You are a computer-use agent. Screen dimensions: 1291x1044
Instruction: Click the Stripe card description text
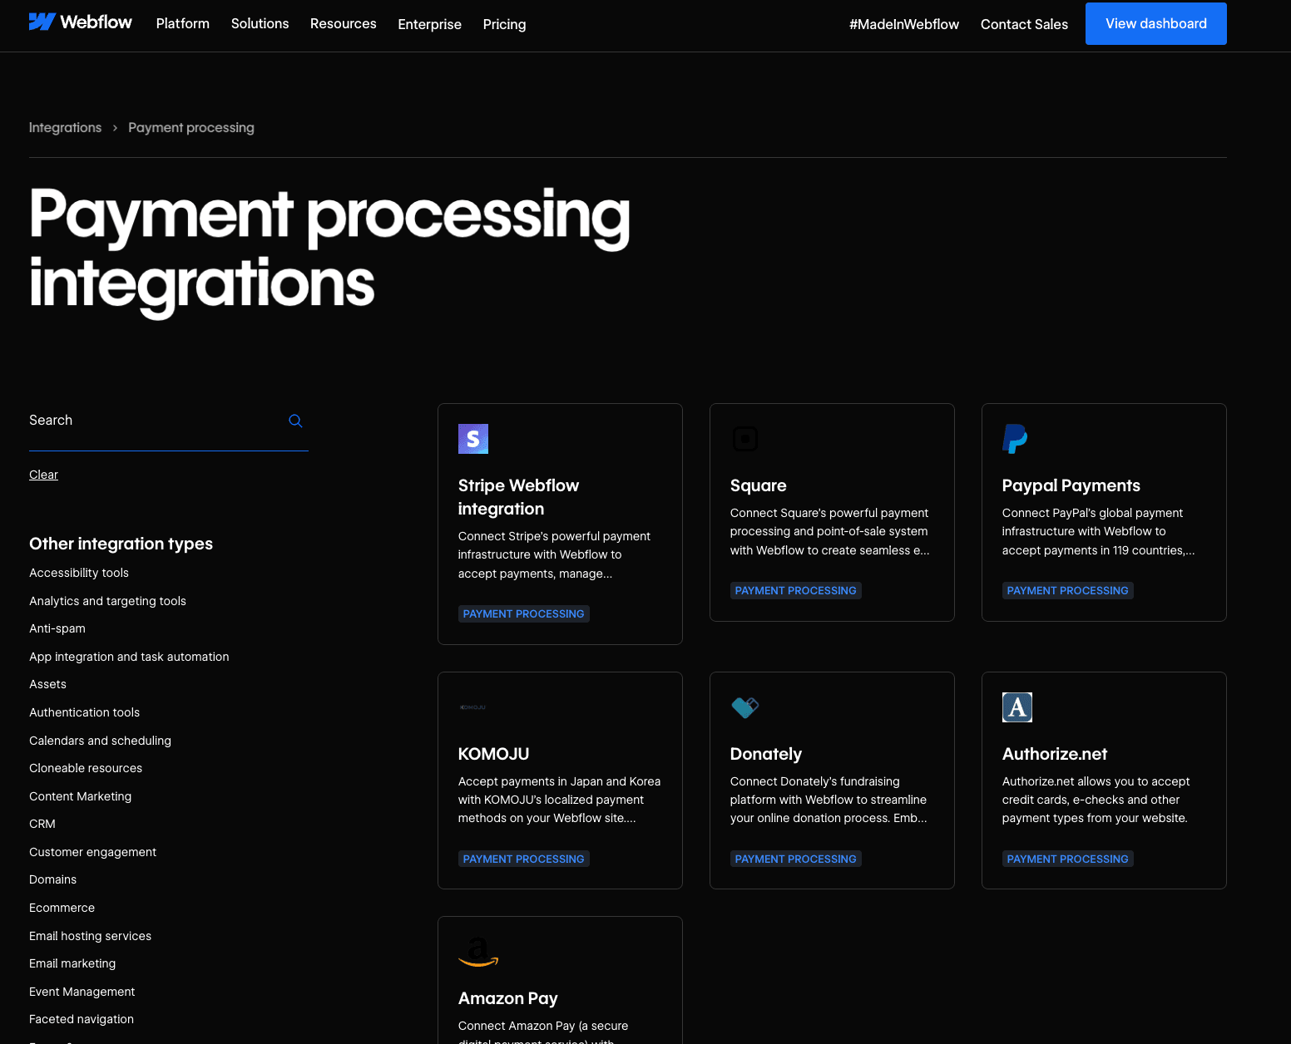[x=554, y=555]
